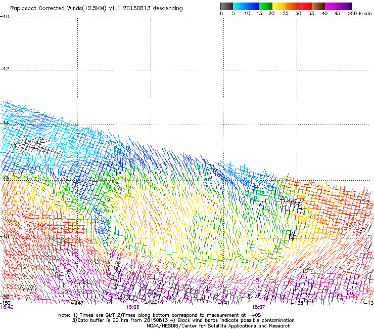
Task: Select the yellow 20-25 knots legend swatch
Action: tap(279, 6)
